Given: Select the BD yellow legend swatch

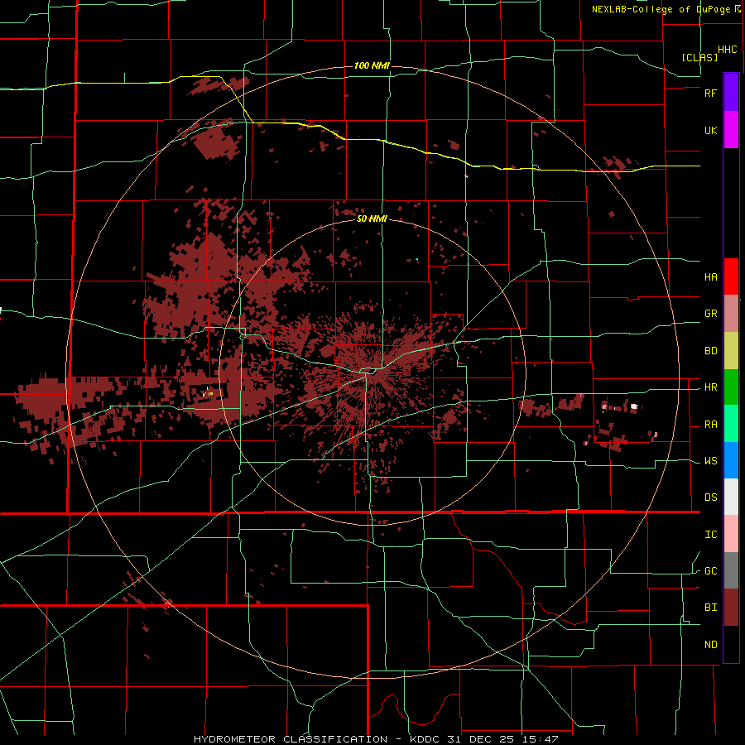Looking at the screenshot, I should [x=731, y=351].
